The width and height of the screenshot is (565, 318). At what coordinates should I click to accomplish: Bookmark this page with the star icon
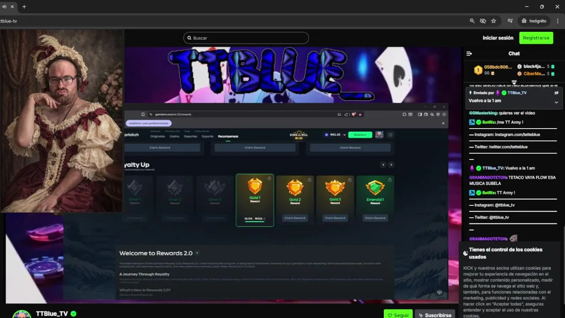point(493,21)
